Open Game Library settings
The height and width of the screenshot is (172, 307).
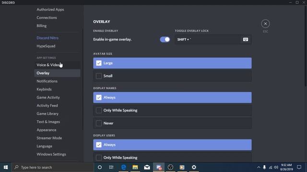pyautogui.click(x=47, y=114)
